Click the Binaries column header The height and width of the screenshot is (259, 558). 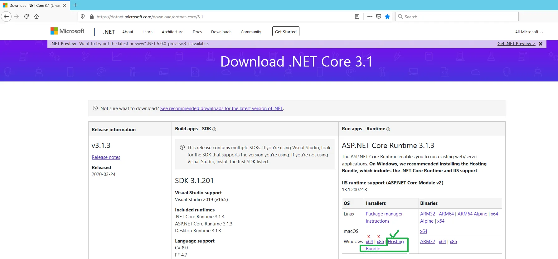[x=429, y=203]
